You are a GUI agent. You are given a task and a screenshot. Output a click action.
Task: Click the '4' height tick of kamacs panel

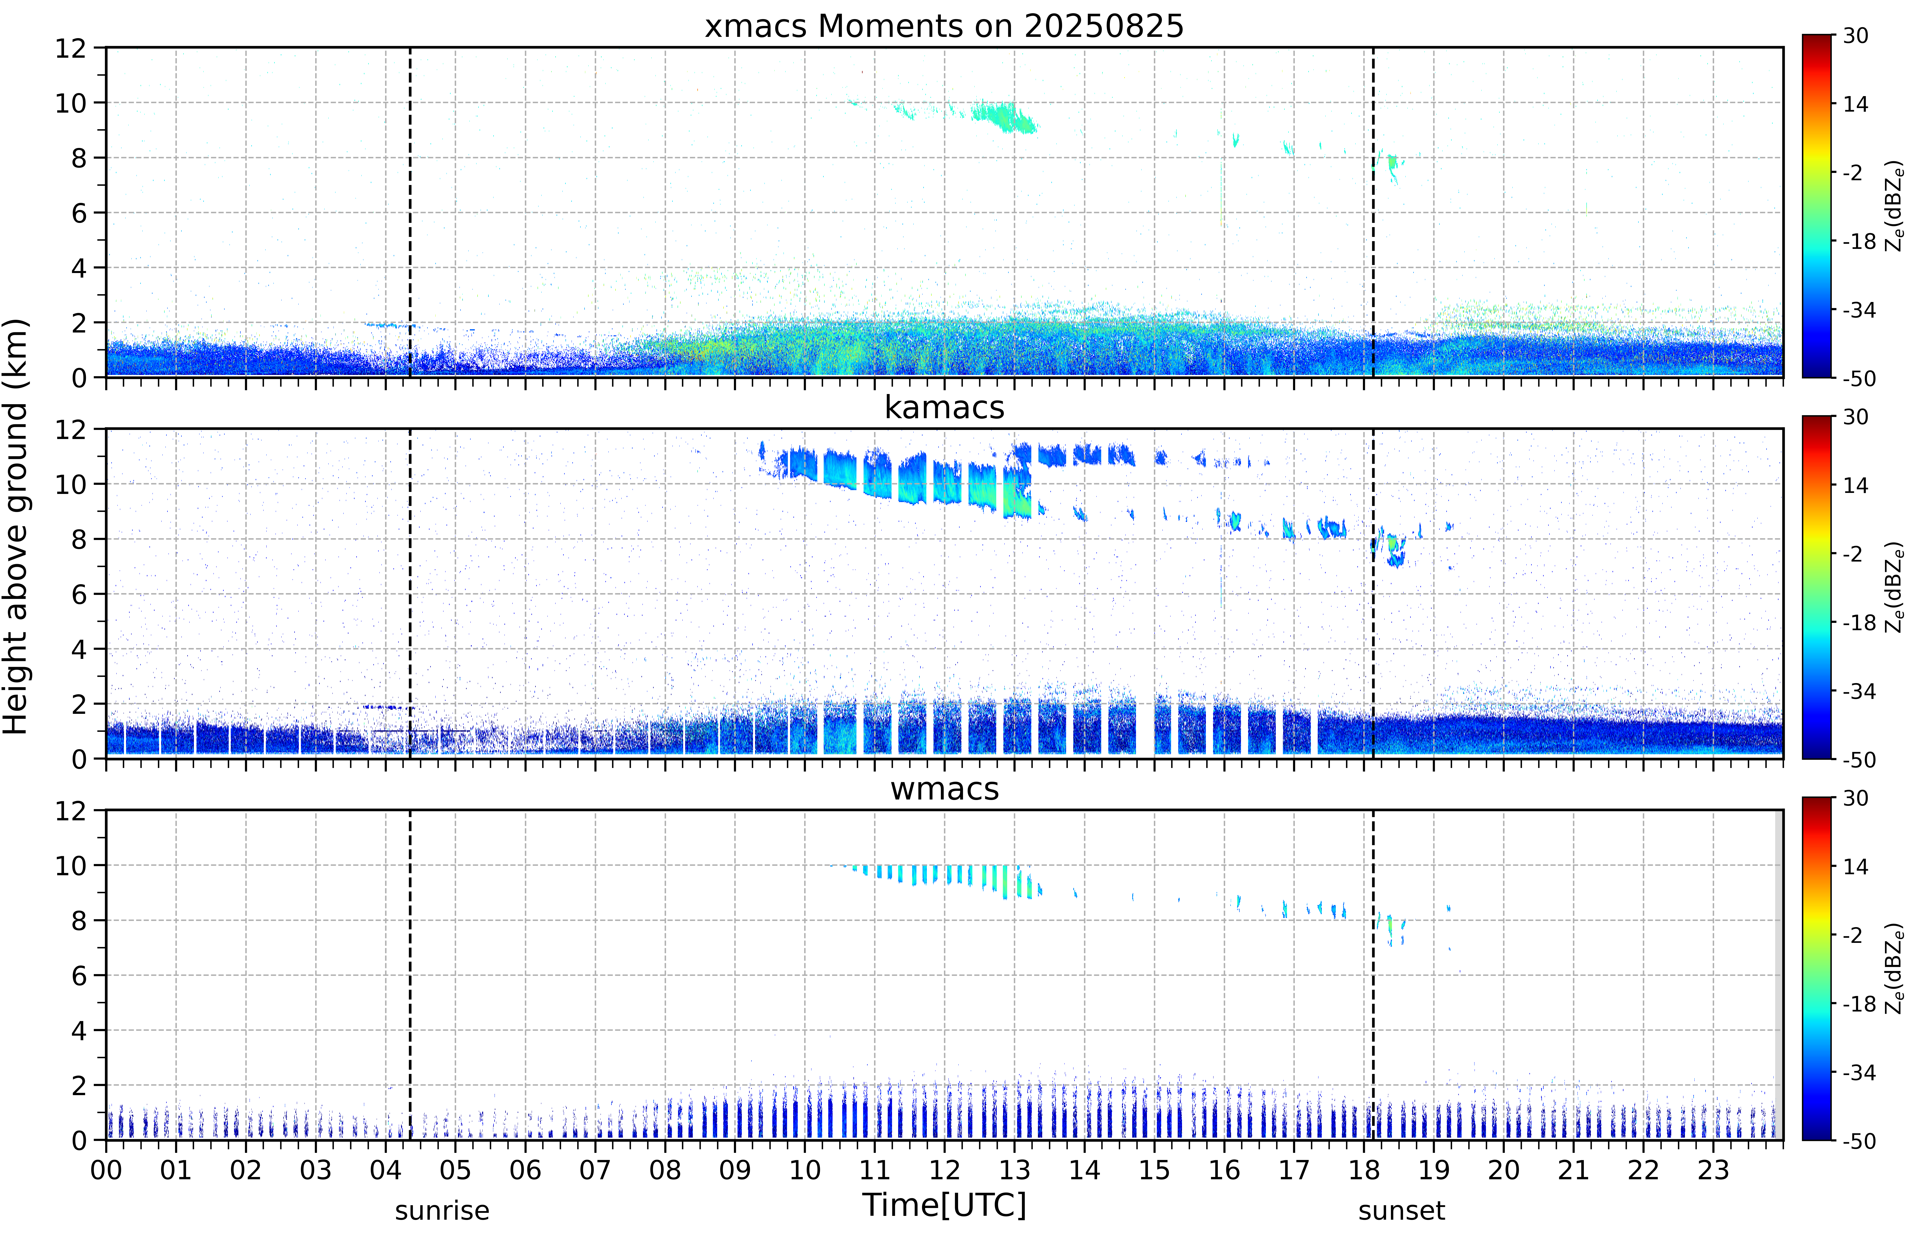click(79, 649)
